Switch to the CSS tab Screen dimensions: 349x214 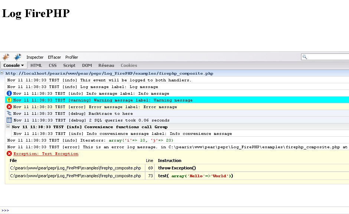tap(52, 65)
